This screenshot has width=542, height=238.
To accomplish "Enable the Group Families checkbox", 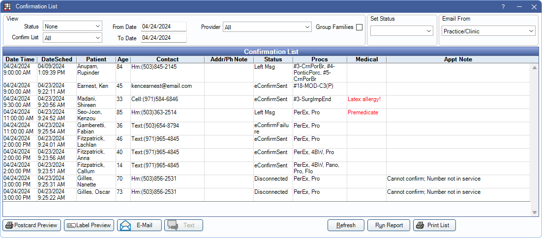I will click(x=359, y=27).
